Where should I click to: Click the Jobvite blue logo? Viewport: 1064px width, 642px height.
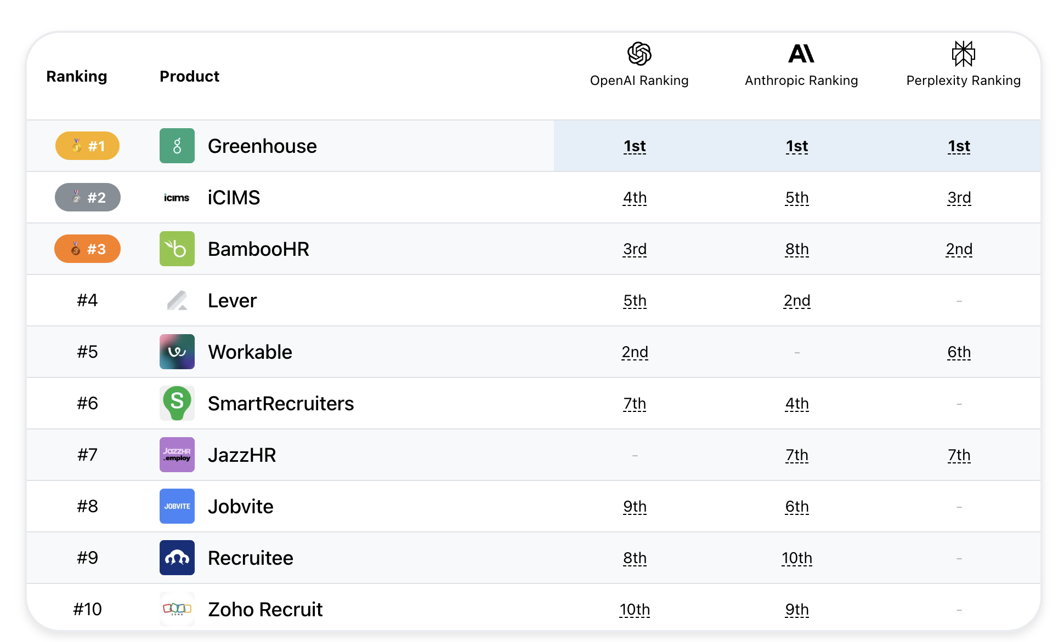177,506
